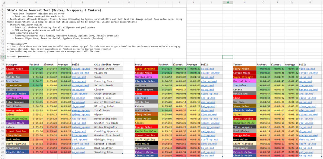Click the Vicious Strike cell

(x=108, y=69)
